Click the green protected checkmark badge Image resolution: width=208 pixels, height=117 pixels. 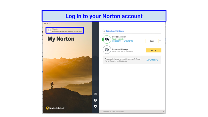(103, 40)
